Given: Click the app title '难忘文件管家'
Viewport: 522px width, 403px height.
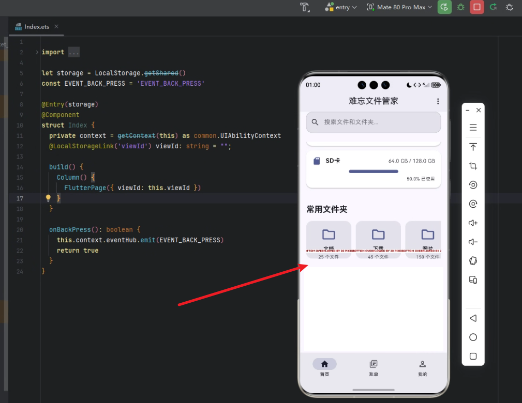Looking at the screenshot, I should pos(374,101).
